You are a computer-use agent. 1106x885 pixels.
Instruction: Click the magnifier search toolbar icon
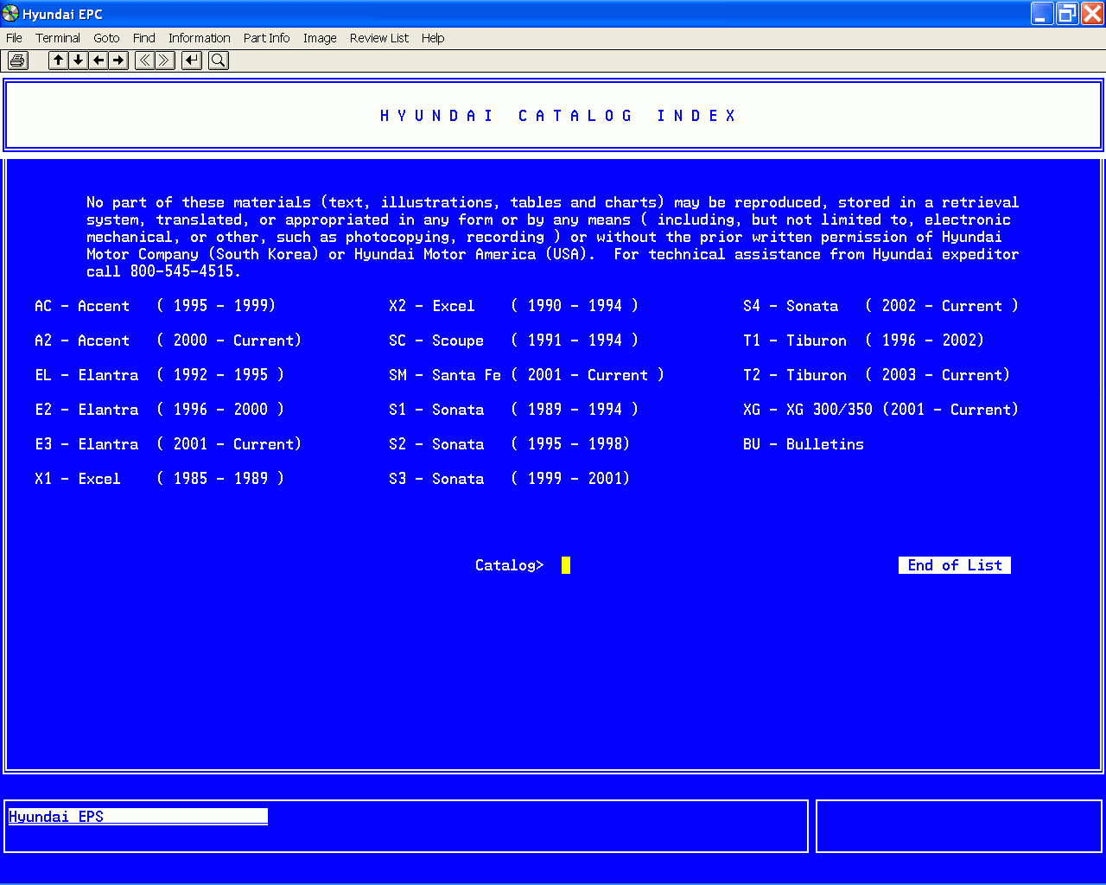point(219,60)
